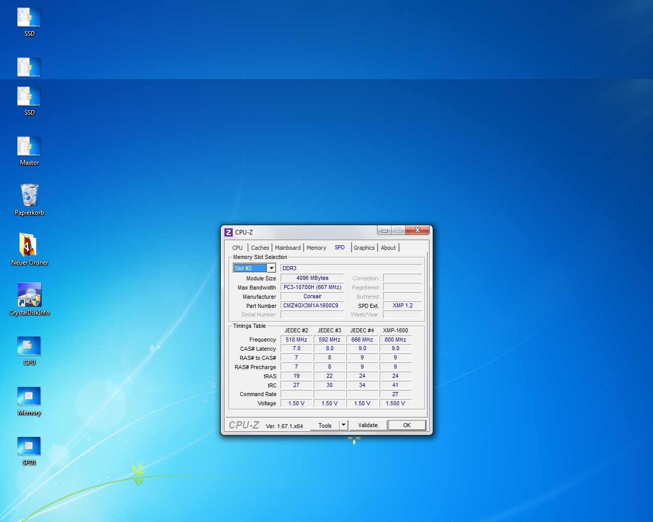653x522 pixels.
Task: Click the 518 MHz frequency cell
Action: tap(296, 340)
